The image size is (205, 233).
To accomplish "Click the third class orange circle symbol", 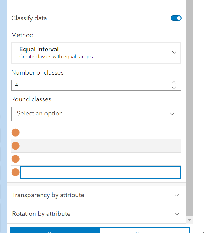I will click(x=15, y=159).
